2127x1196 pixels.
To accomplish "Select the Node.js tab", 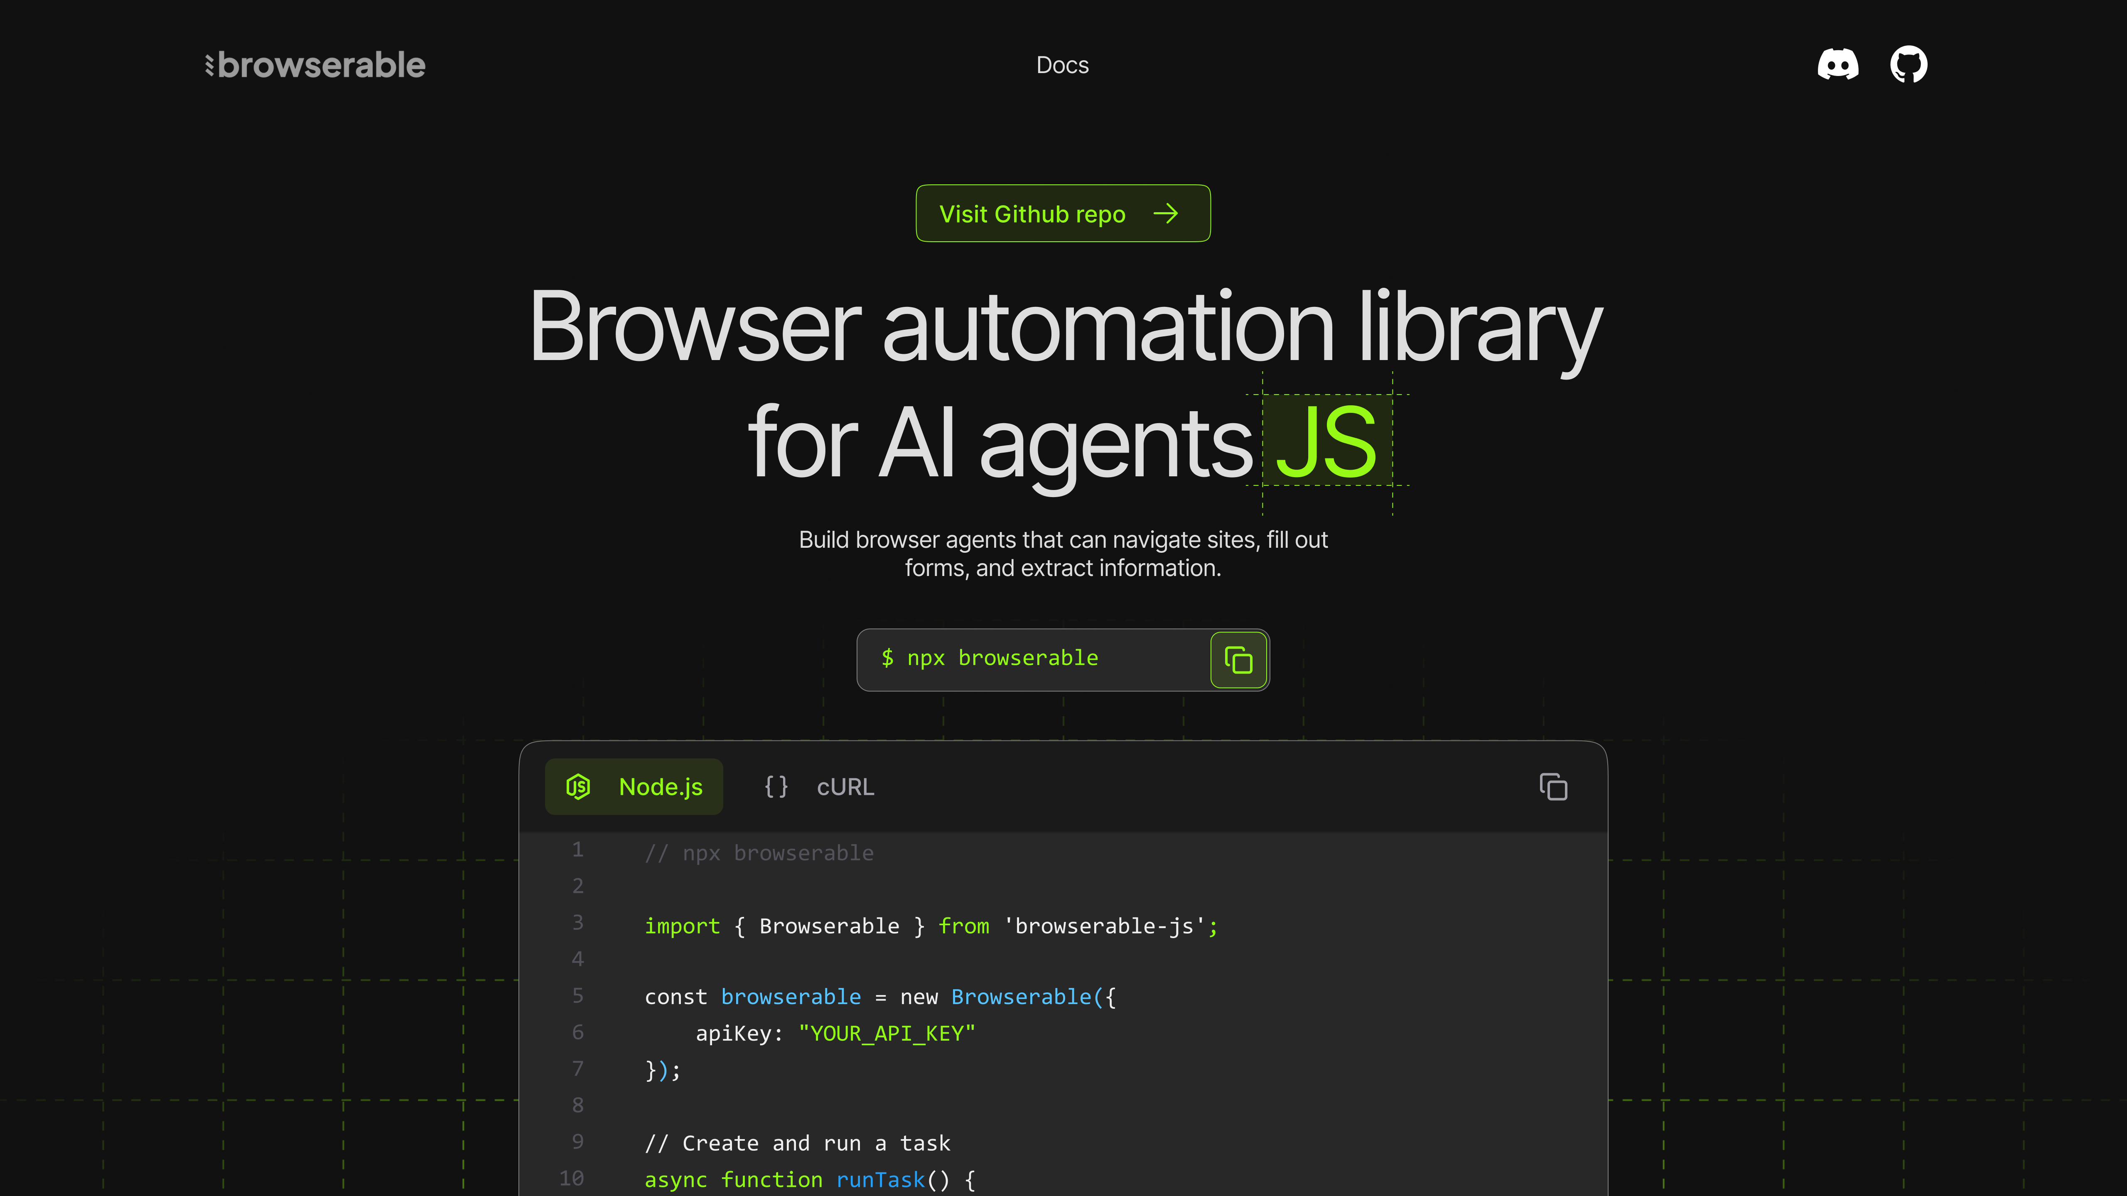I will (x=634, y=786).
